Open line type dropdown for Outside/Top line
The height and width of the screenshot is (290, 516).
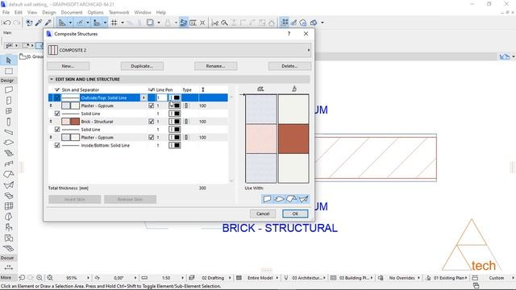(x=144, y=97)
